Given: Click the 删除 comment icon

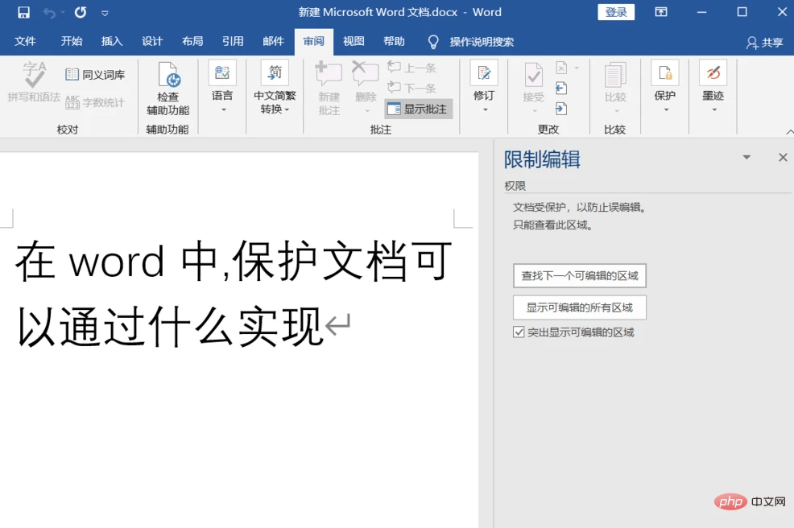Looking at the screenshot, I should [x=365, y=75].
